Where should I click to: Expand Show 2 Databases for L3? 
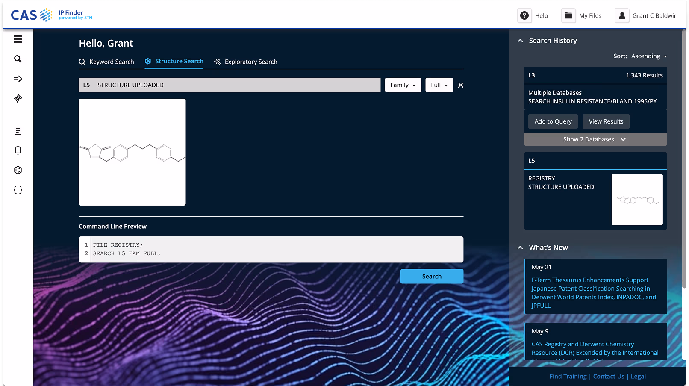pos(595,139)
